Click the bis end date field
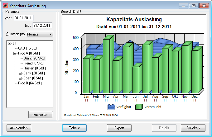212x137 pixels. [42, 26]
